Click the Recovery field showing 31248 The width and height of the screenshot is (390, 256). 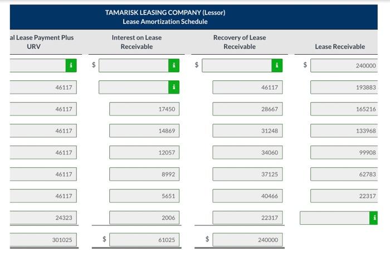point(247,131)
